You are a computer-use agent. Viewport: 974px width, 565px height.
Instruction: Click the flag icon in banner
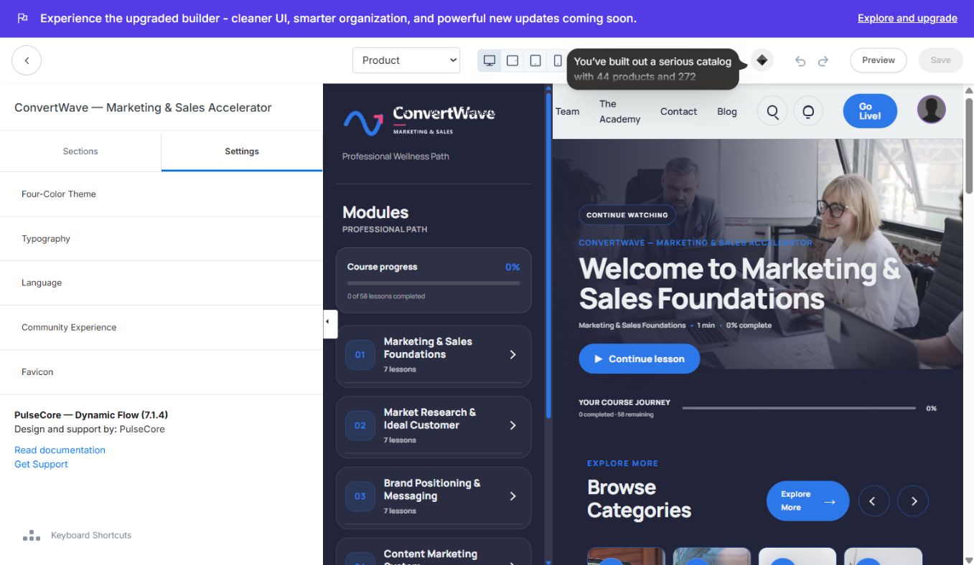point(22,18)
